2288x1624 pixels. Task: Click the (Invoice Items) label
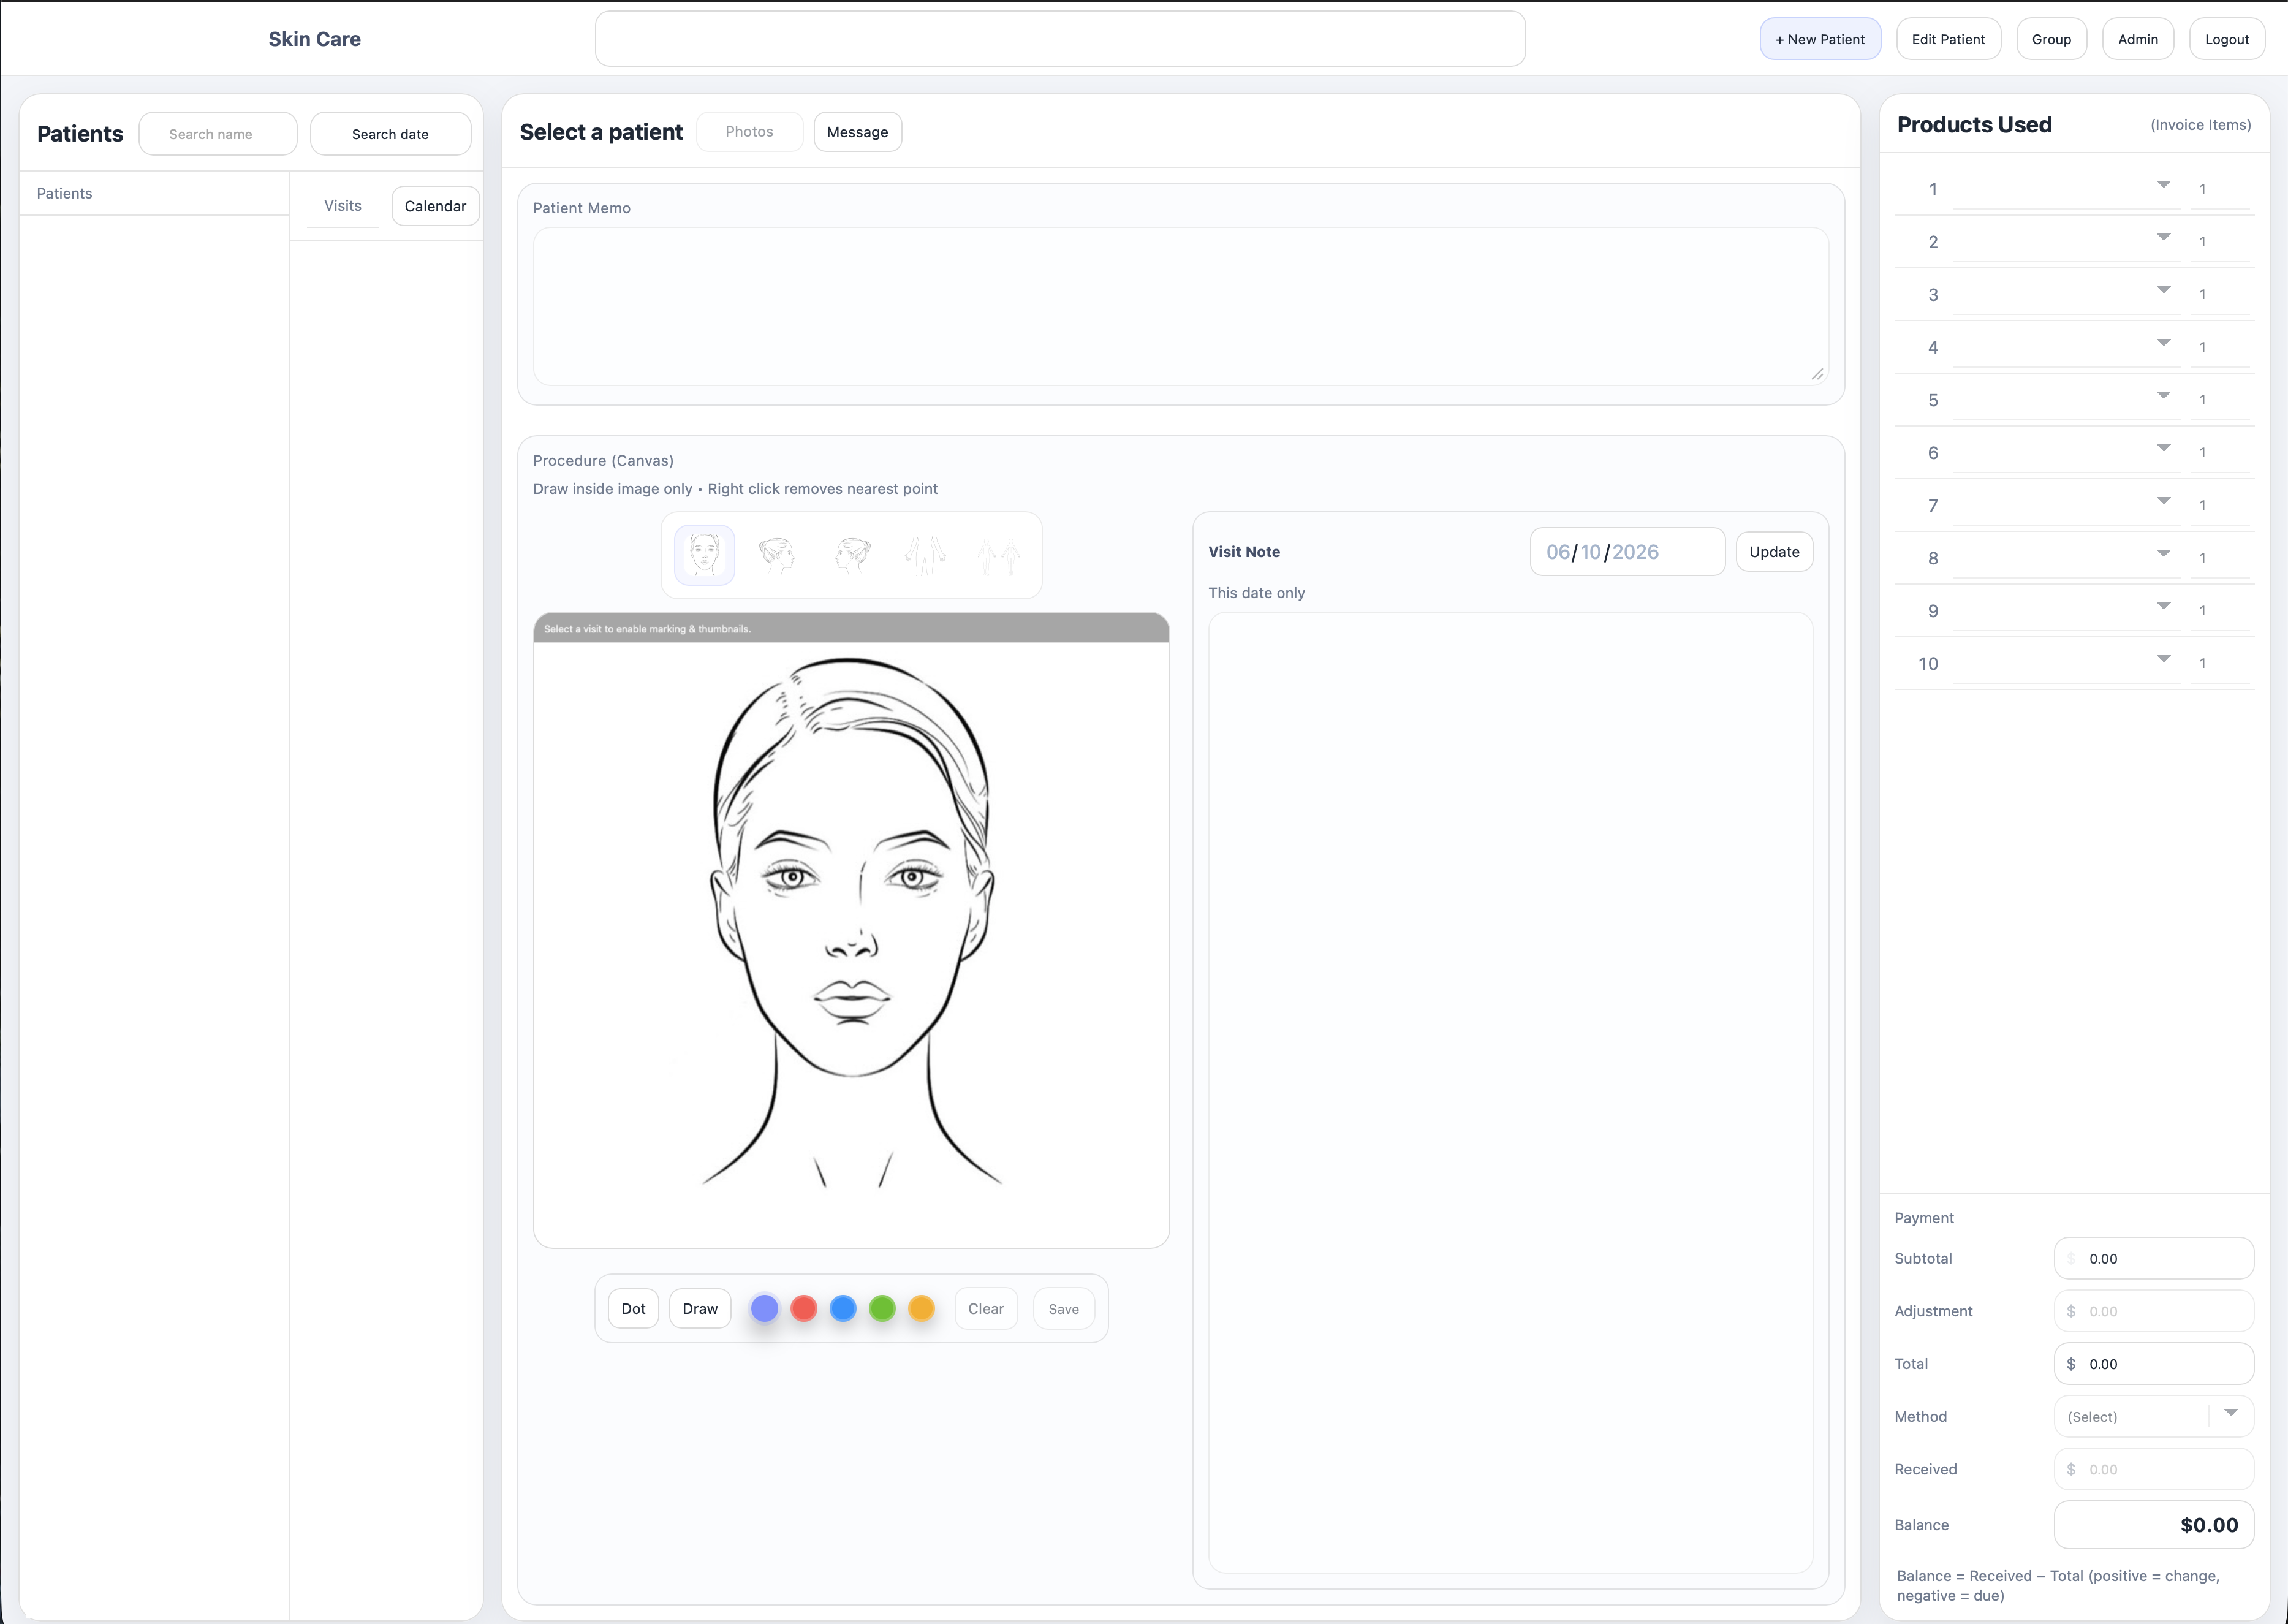click(2201, 125)
